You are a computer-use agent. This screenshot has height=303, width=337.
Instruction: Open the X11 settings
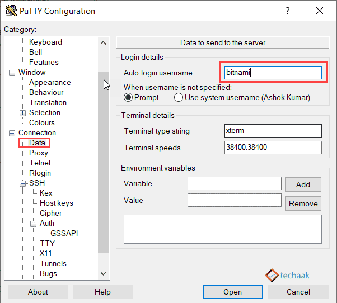click(45, 253)
